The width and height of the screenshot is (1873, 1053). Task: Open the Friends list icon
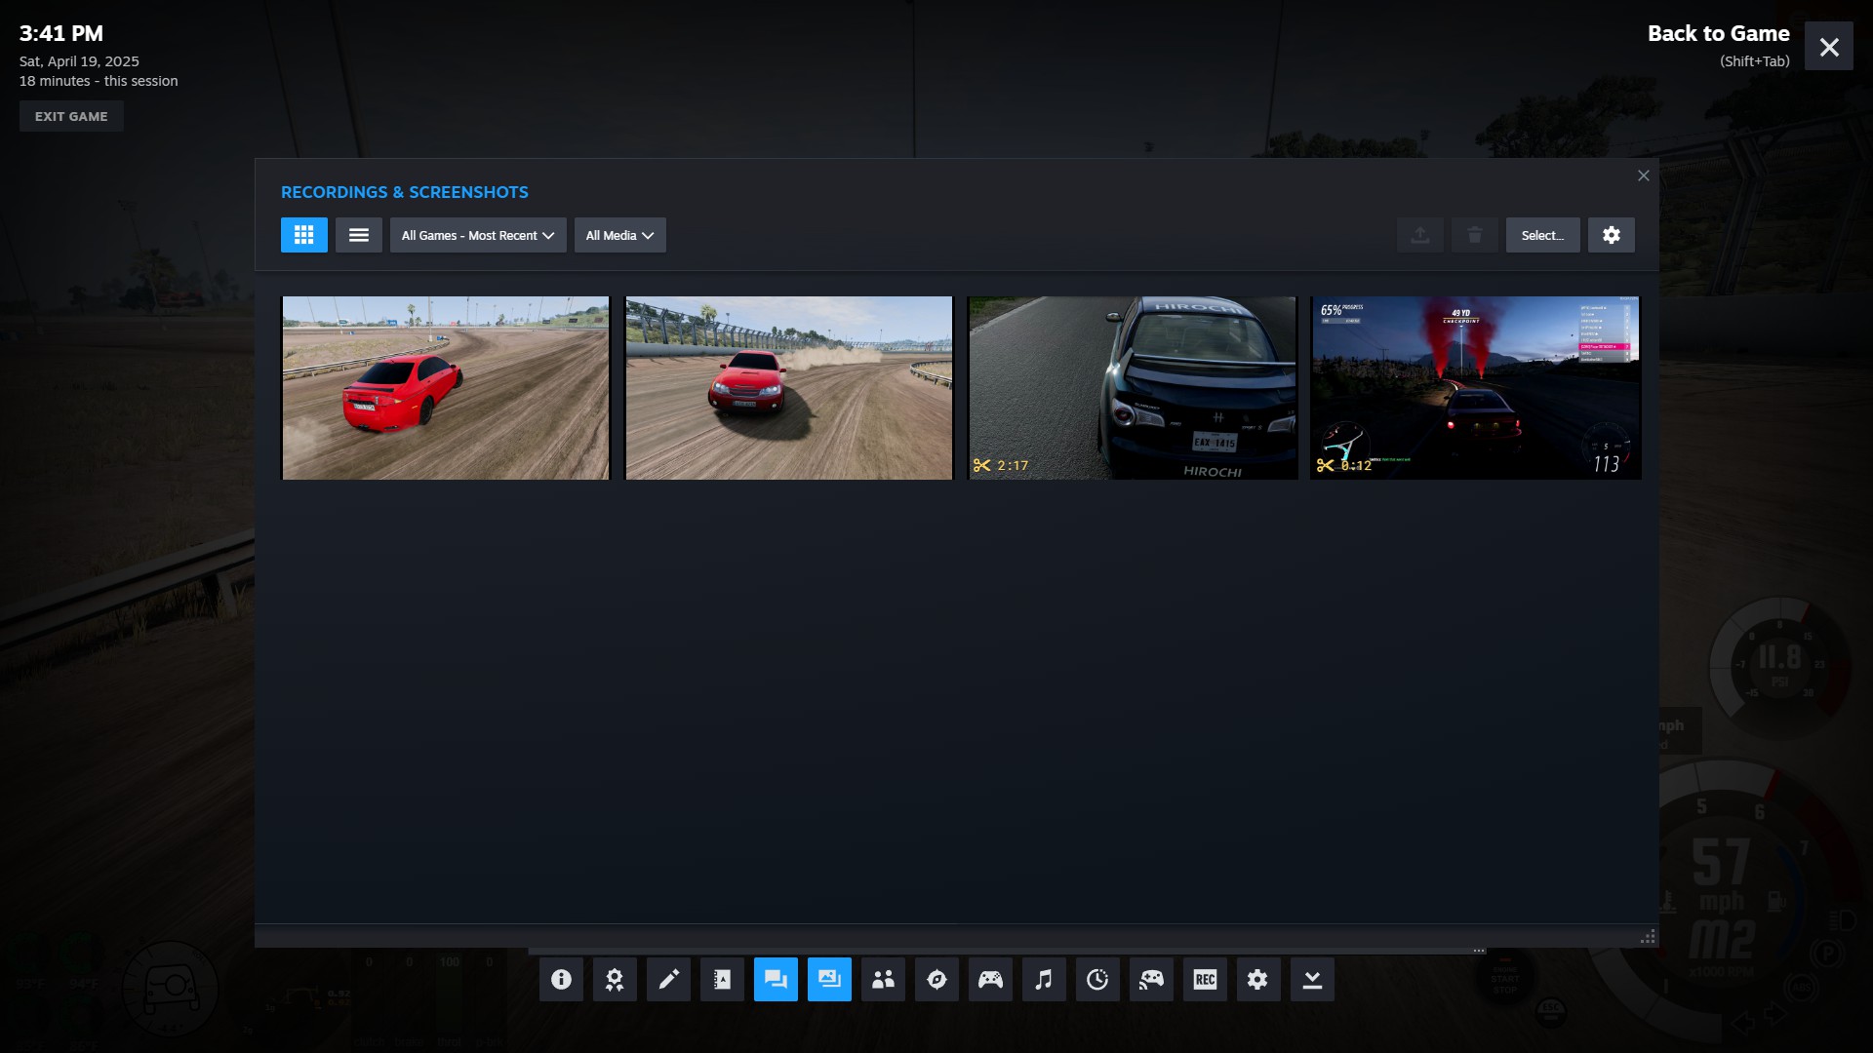[883, 979]
